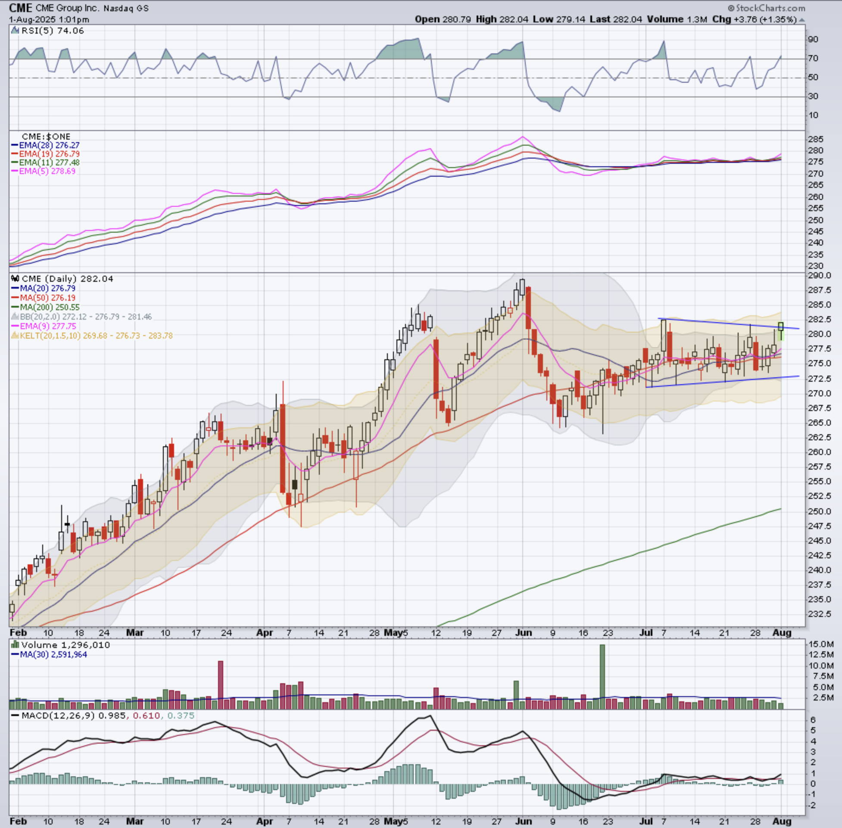Click the '1-Aug-2025 1:01pm' timestamp
842x828 pixels.
(49, 19)
